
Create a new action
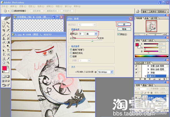[159, 79]
